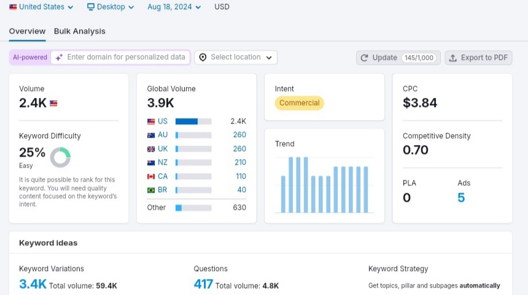Click the Commercial intent badge
Image resolution: width=528 pixels, height=295 pixels.
[300, 103]
